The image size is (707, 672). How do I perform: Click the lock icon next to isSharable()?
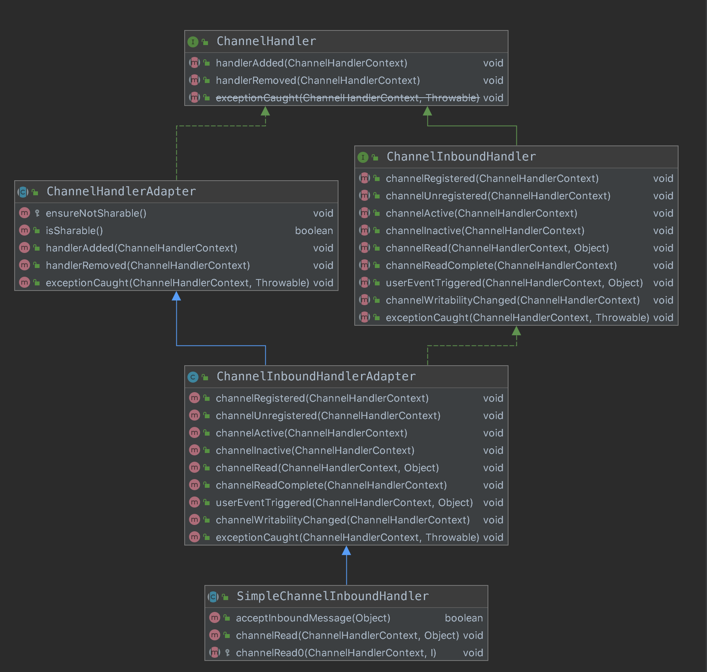36,230
